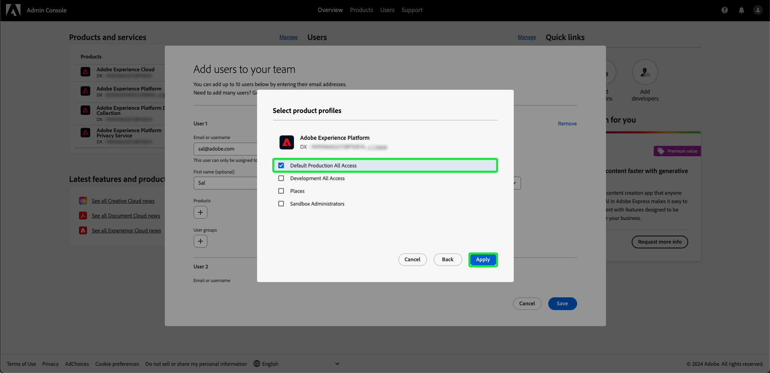Open the AdChoices footer link
This screenshot has width=770, height=373.
(77, 364)
